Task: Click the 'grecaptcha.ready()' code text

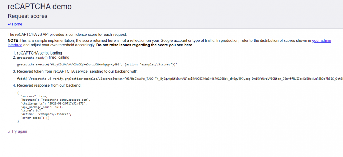Action: (32, 58)
